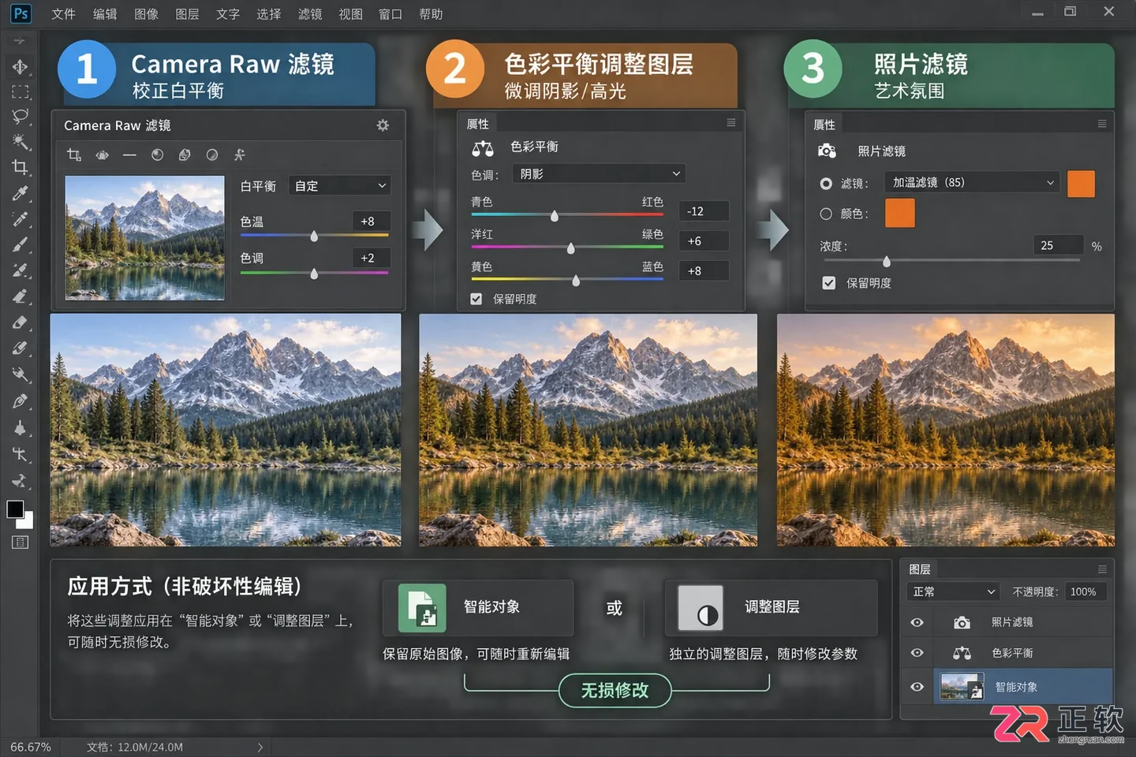Click the orange filter color swatch
The height and width of the screenshot is (757, 1136).
1081,183
